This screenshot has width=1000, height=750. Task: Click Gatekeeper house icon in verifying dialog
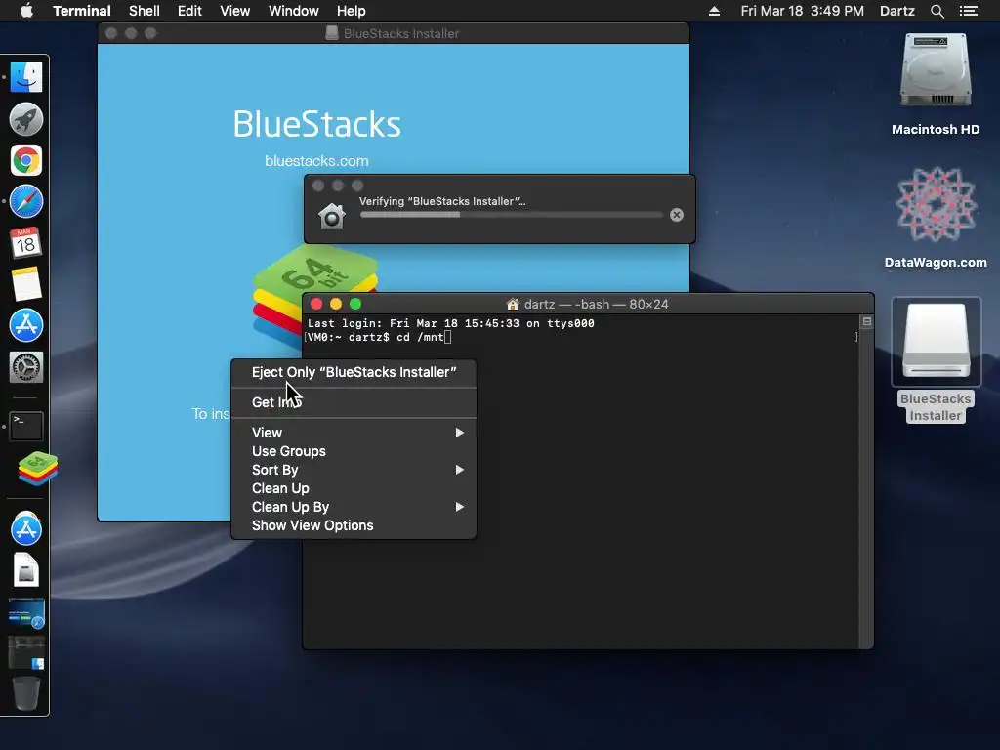[332, 216]
